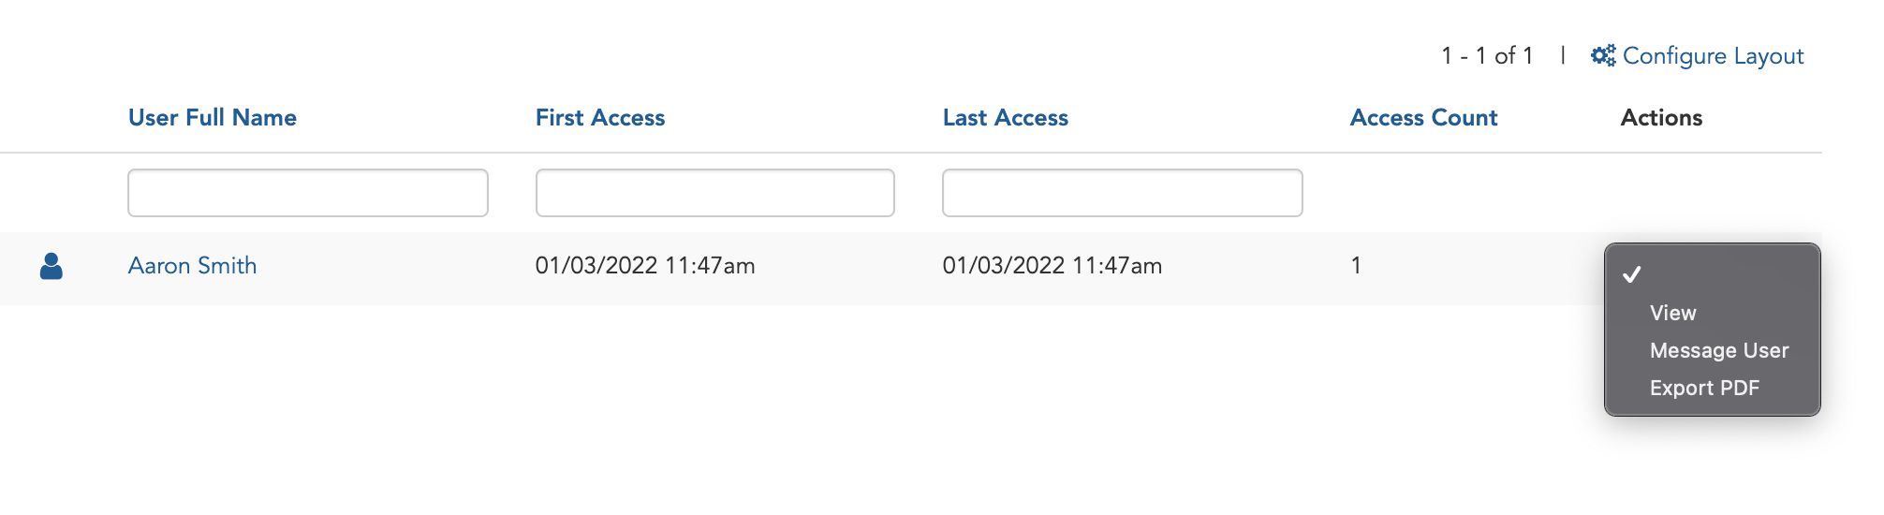Choose Export PDF from the actions dropdown

point(1704,388)
